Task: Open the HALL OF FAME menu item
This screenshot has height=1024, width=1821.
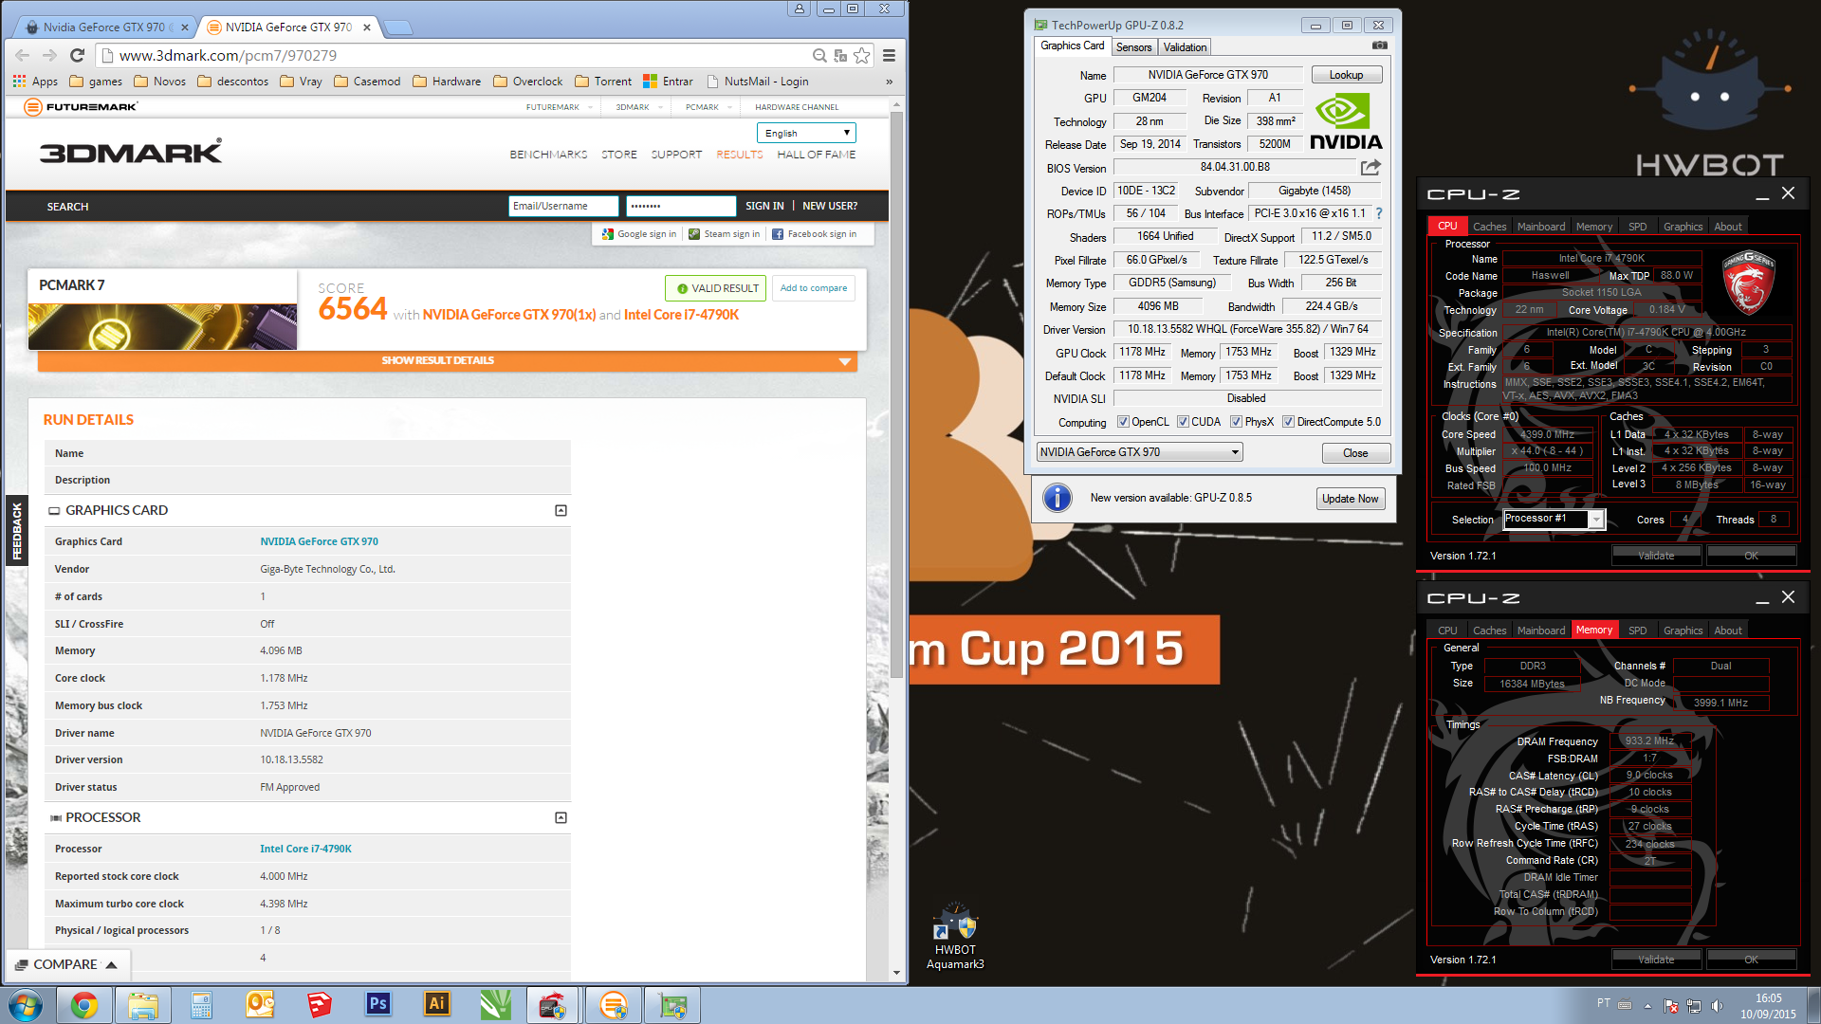Action: [x=816, y=155]
